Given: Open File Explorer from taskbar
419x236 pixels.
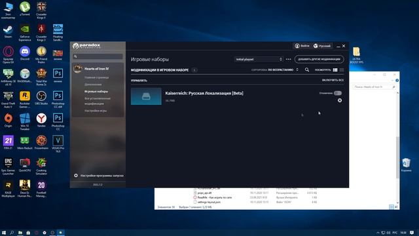Looking at the screenshot, I should 20,233.
